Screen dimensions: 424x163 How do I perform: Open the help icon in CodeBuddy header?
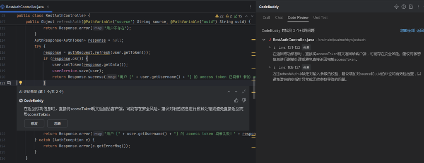pyautogui.click(x=404, y=7)
